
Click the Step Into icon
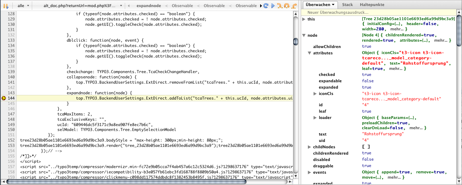tap(279, 6)
